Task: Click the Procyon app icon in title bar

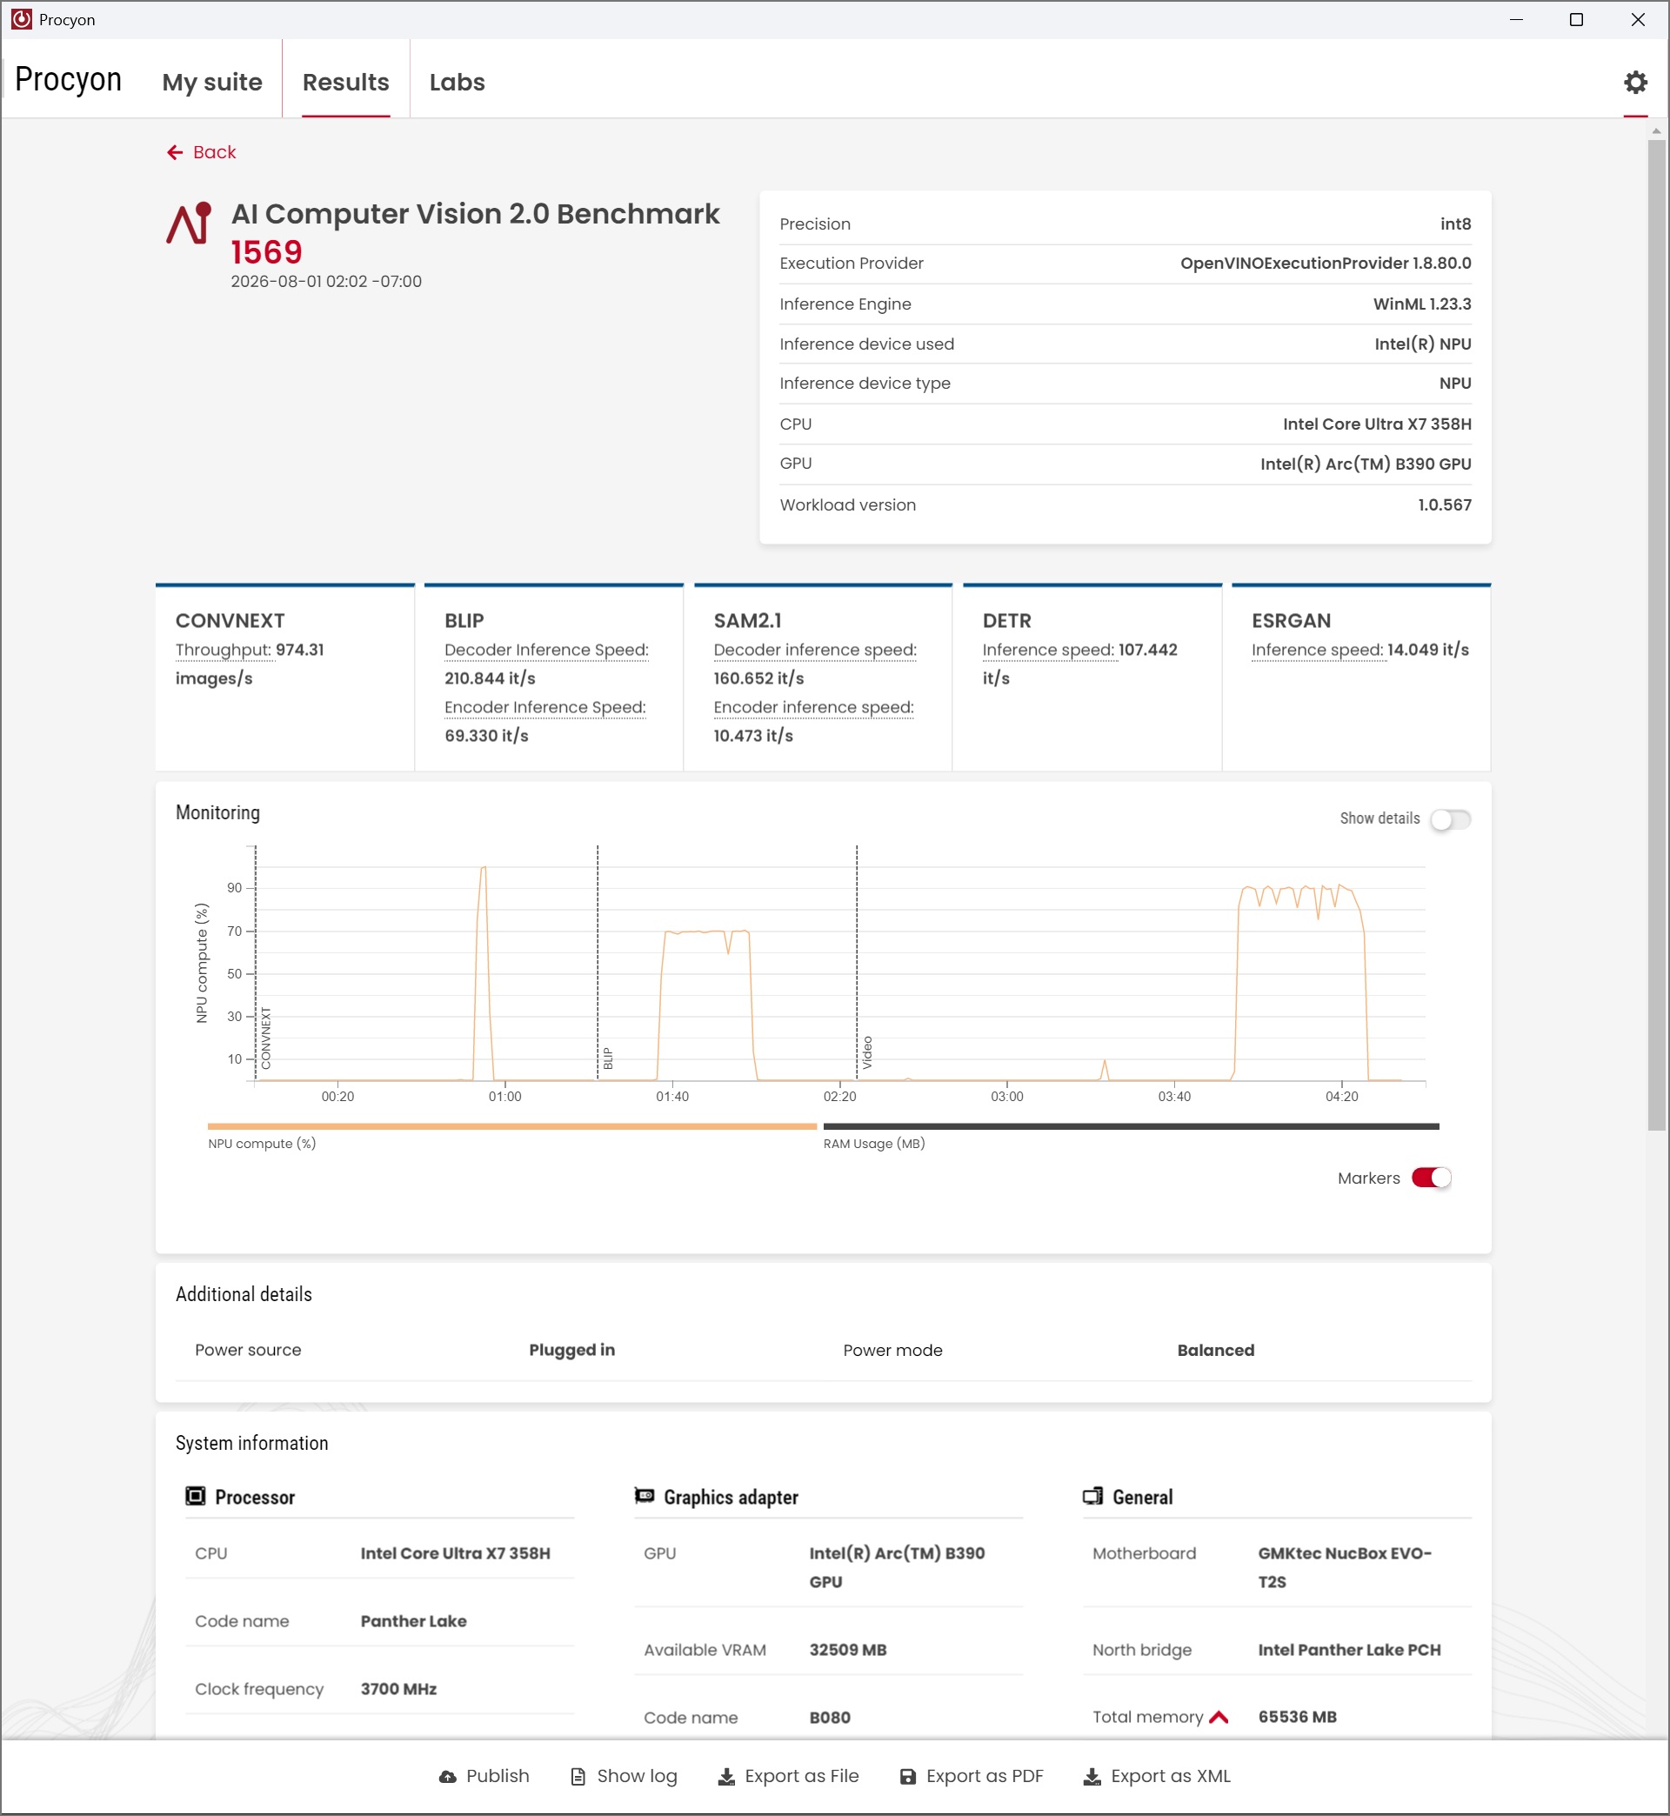Action: pos(22,19)
